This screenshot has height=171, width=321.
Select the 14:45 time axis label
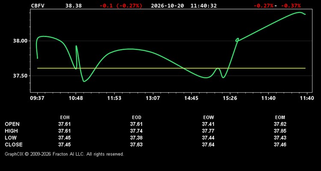(191, 98)
